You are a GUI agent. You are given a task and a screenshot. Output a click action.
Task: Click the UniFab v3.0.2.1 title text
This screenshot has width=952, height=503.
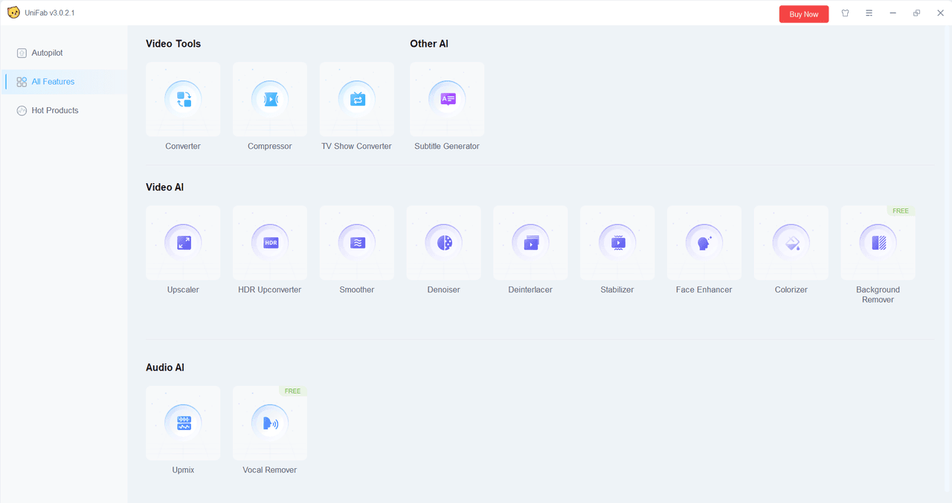coord(50,13)
